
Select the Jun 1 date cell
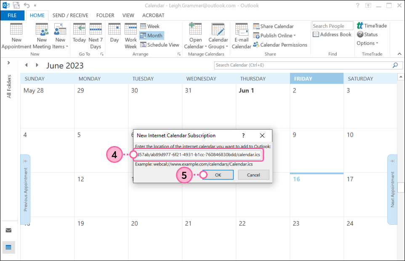click(263, 106)
